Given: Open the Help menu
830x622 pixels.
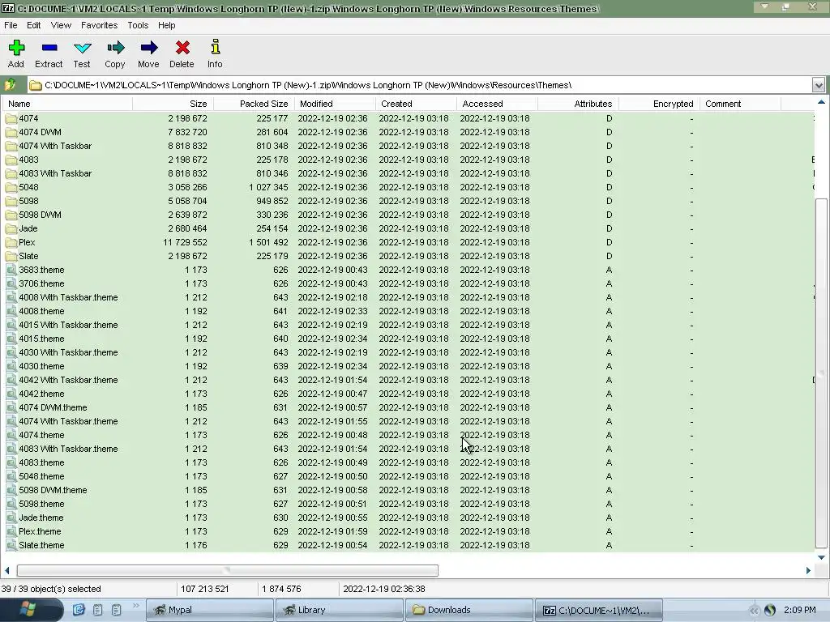Looking at the screenshot, I should click(x=167, y=25).
